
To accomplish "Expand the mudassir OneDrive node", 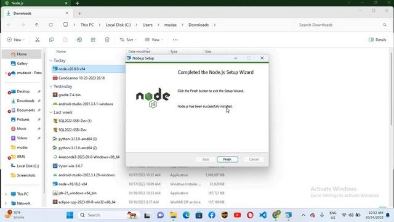I will click(x=6, y=73).
